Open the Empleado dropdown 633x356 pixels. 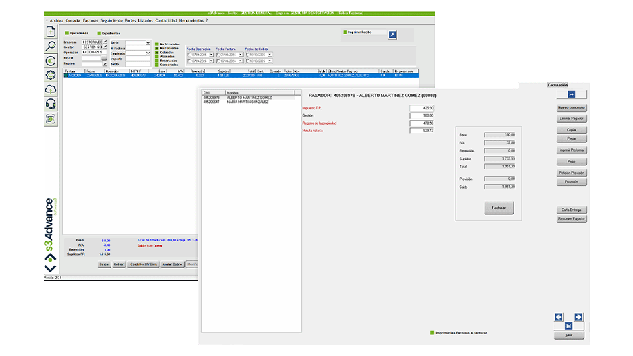click(x=148, y=53)
